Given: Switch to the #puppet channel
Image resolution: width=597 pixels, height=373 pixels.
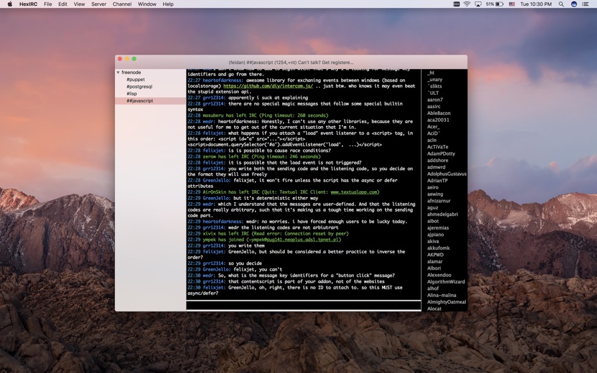Looking at the screenshot, I should click(136, 80).
